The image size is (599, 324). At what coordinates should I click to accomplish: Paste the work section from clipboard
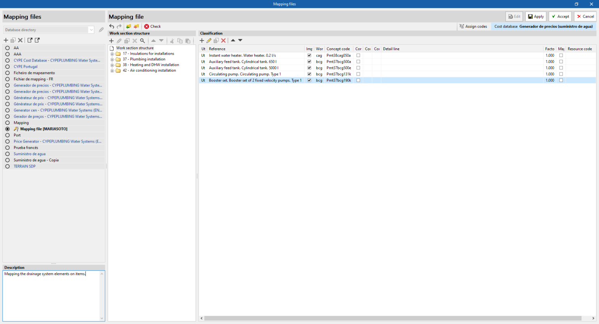click(x=188, y=40)
